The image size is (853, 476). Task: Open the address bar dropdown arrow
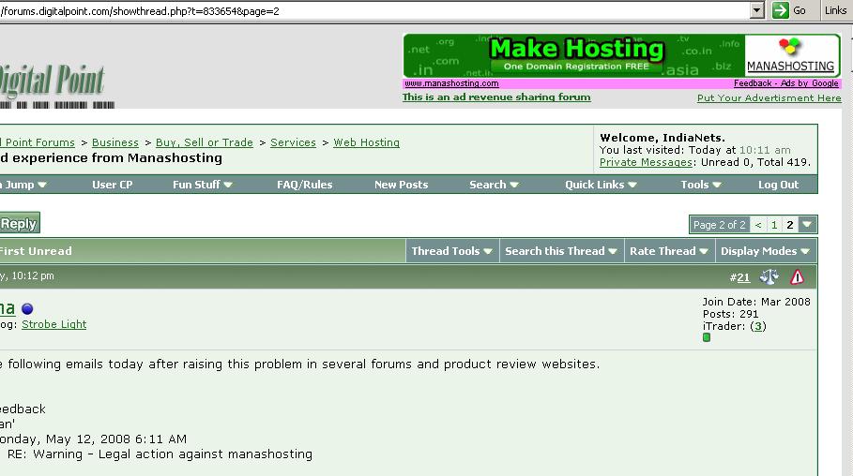(756, 10)
